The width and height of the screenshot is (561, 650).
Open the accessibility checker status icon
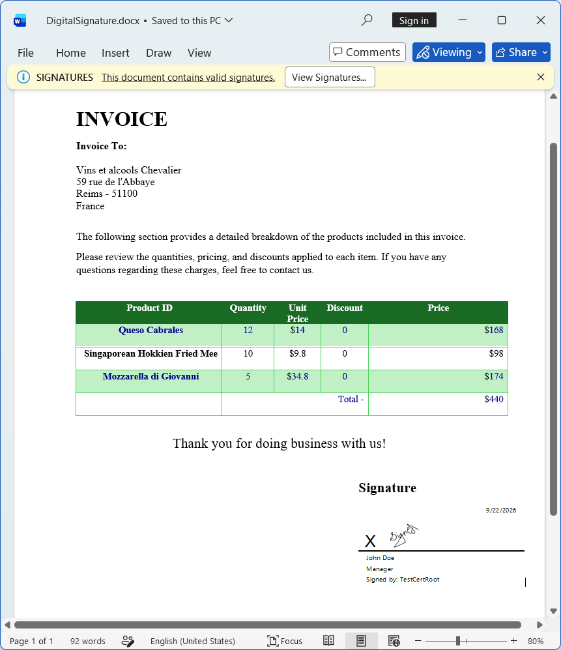click(128, 641)
